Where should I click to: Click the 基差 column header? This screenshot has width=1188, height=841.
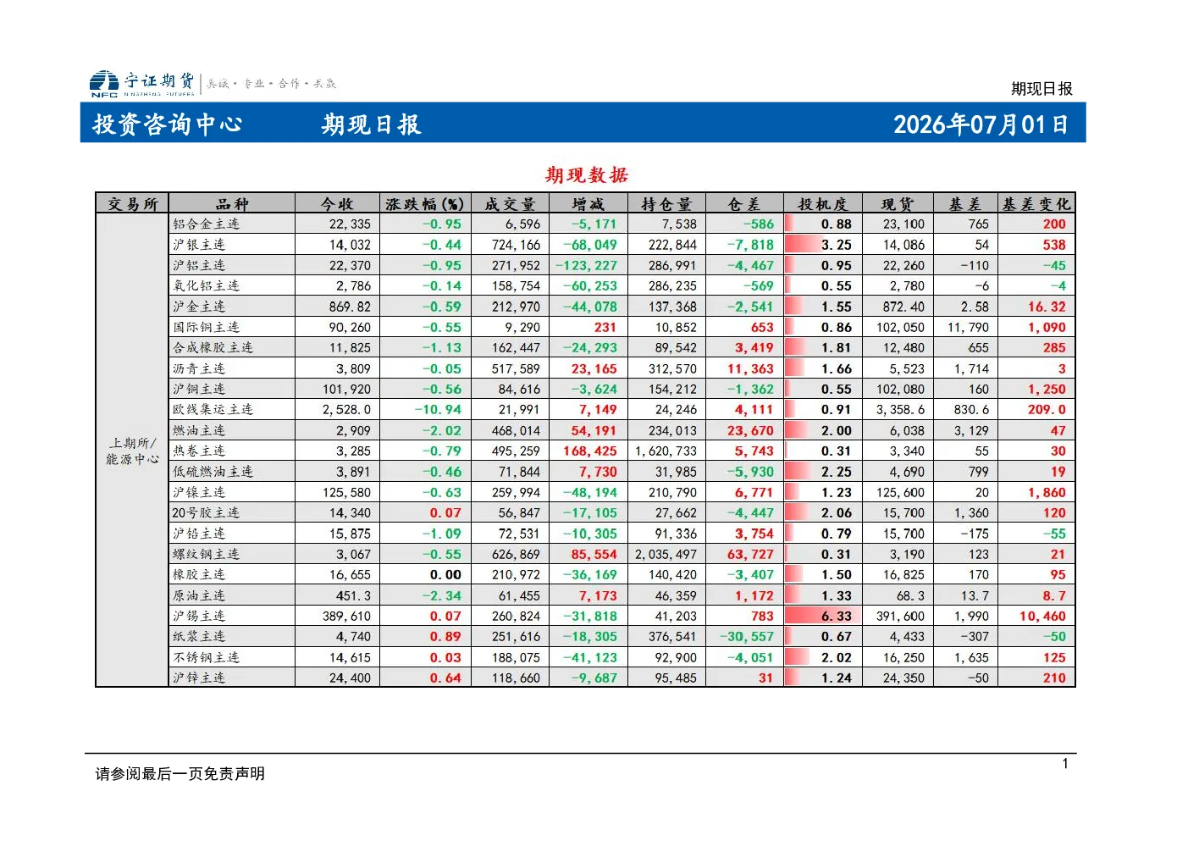965,204
